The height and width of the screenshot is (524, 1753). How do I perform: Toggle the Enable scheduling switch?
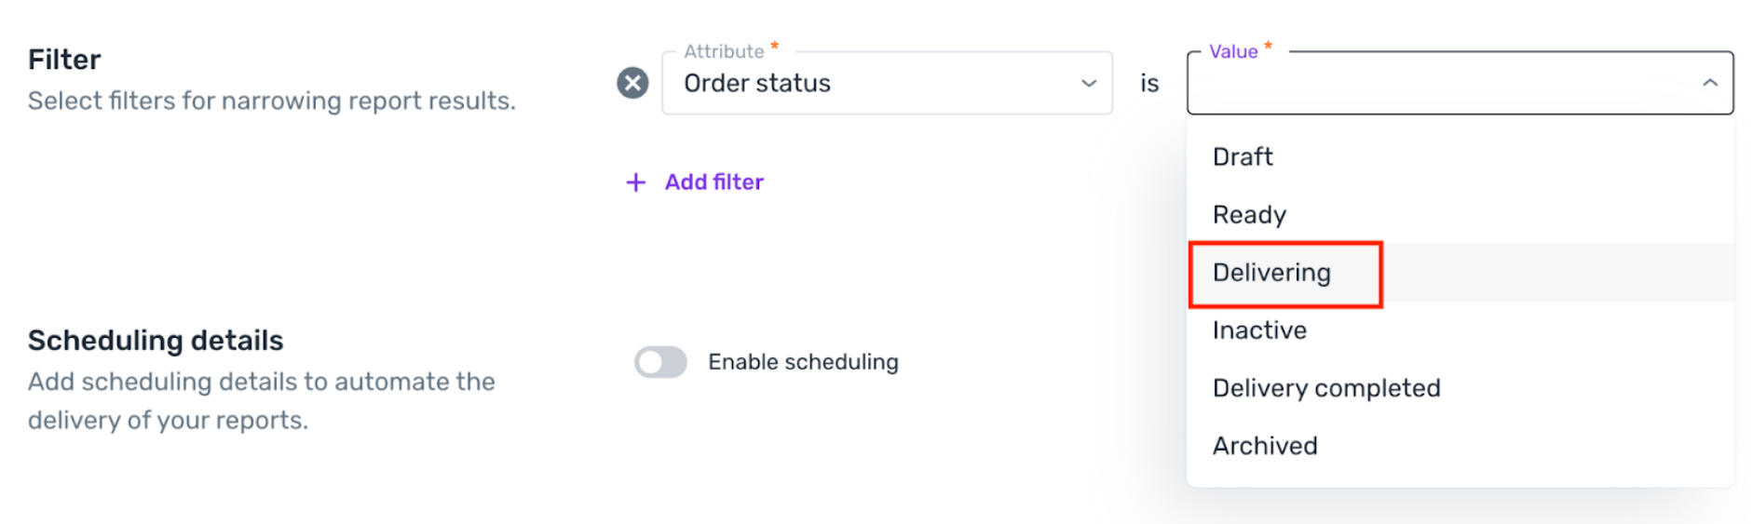point(660,362)
